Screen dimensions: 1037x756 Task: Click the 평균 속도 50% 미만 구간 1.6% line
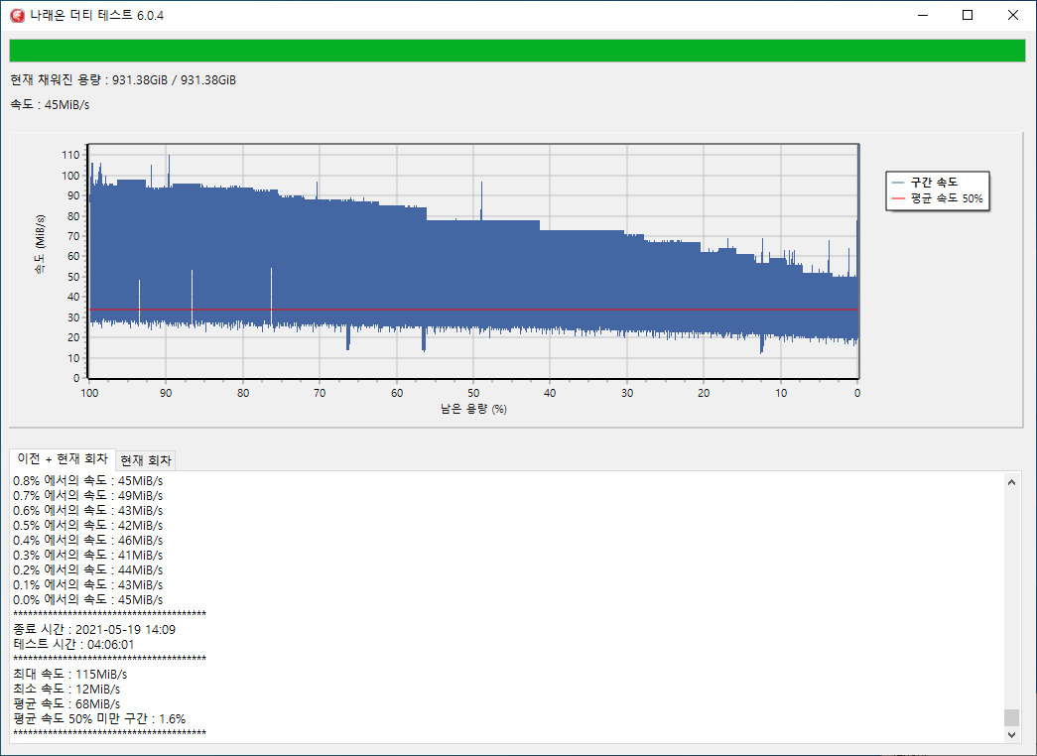(99, 719)
